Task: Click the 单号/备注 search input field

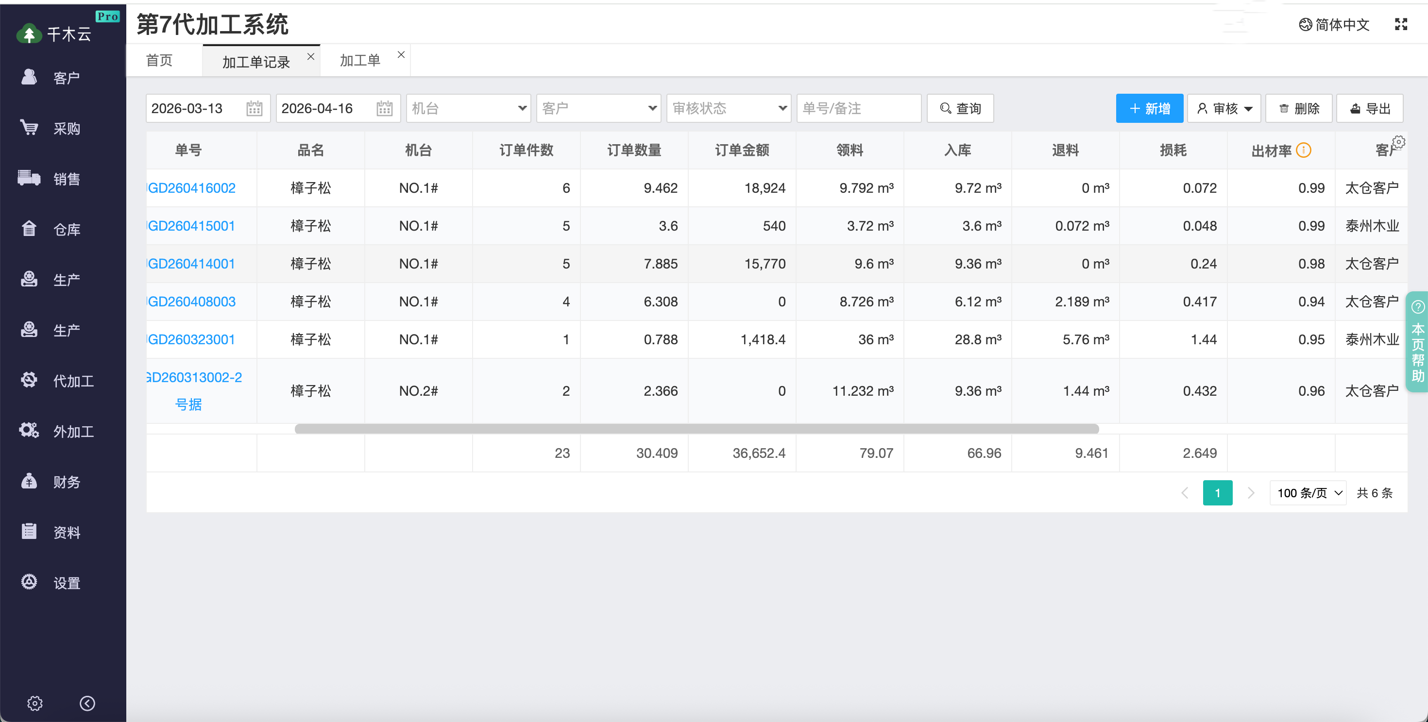Action: (858, 108)
